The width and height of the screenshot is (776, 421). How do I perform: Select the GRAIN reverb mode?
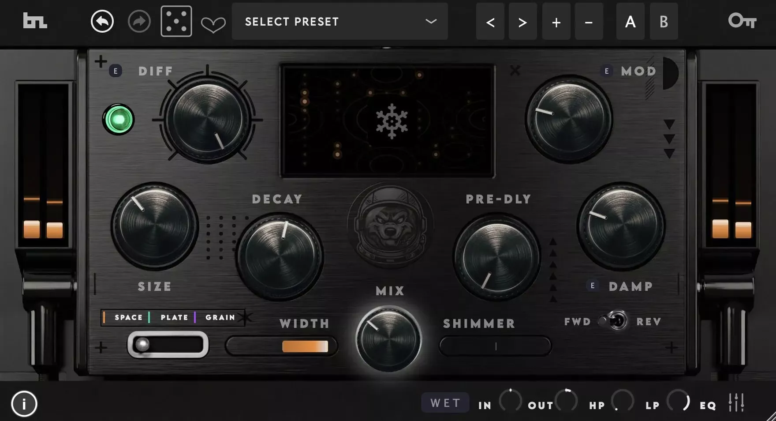(219, 317)
